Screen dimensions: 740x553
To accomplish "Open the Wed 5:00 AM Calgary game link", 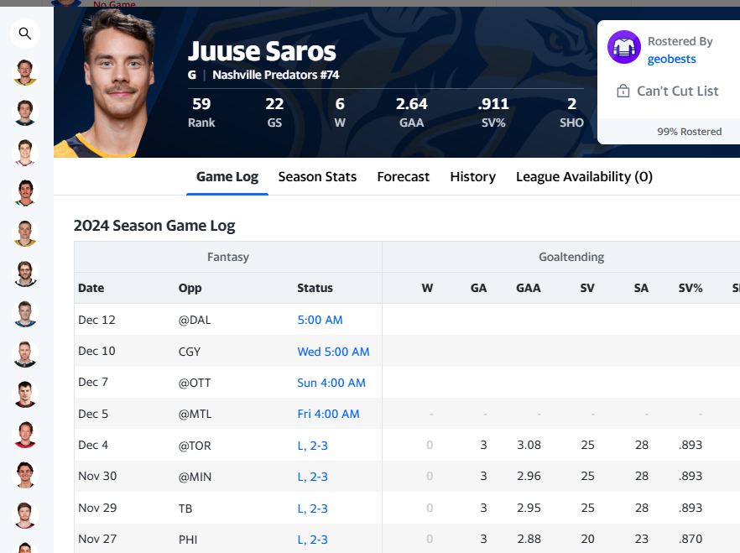I will (333, 352).
